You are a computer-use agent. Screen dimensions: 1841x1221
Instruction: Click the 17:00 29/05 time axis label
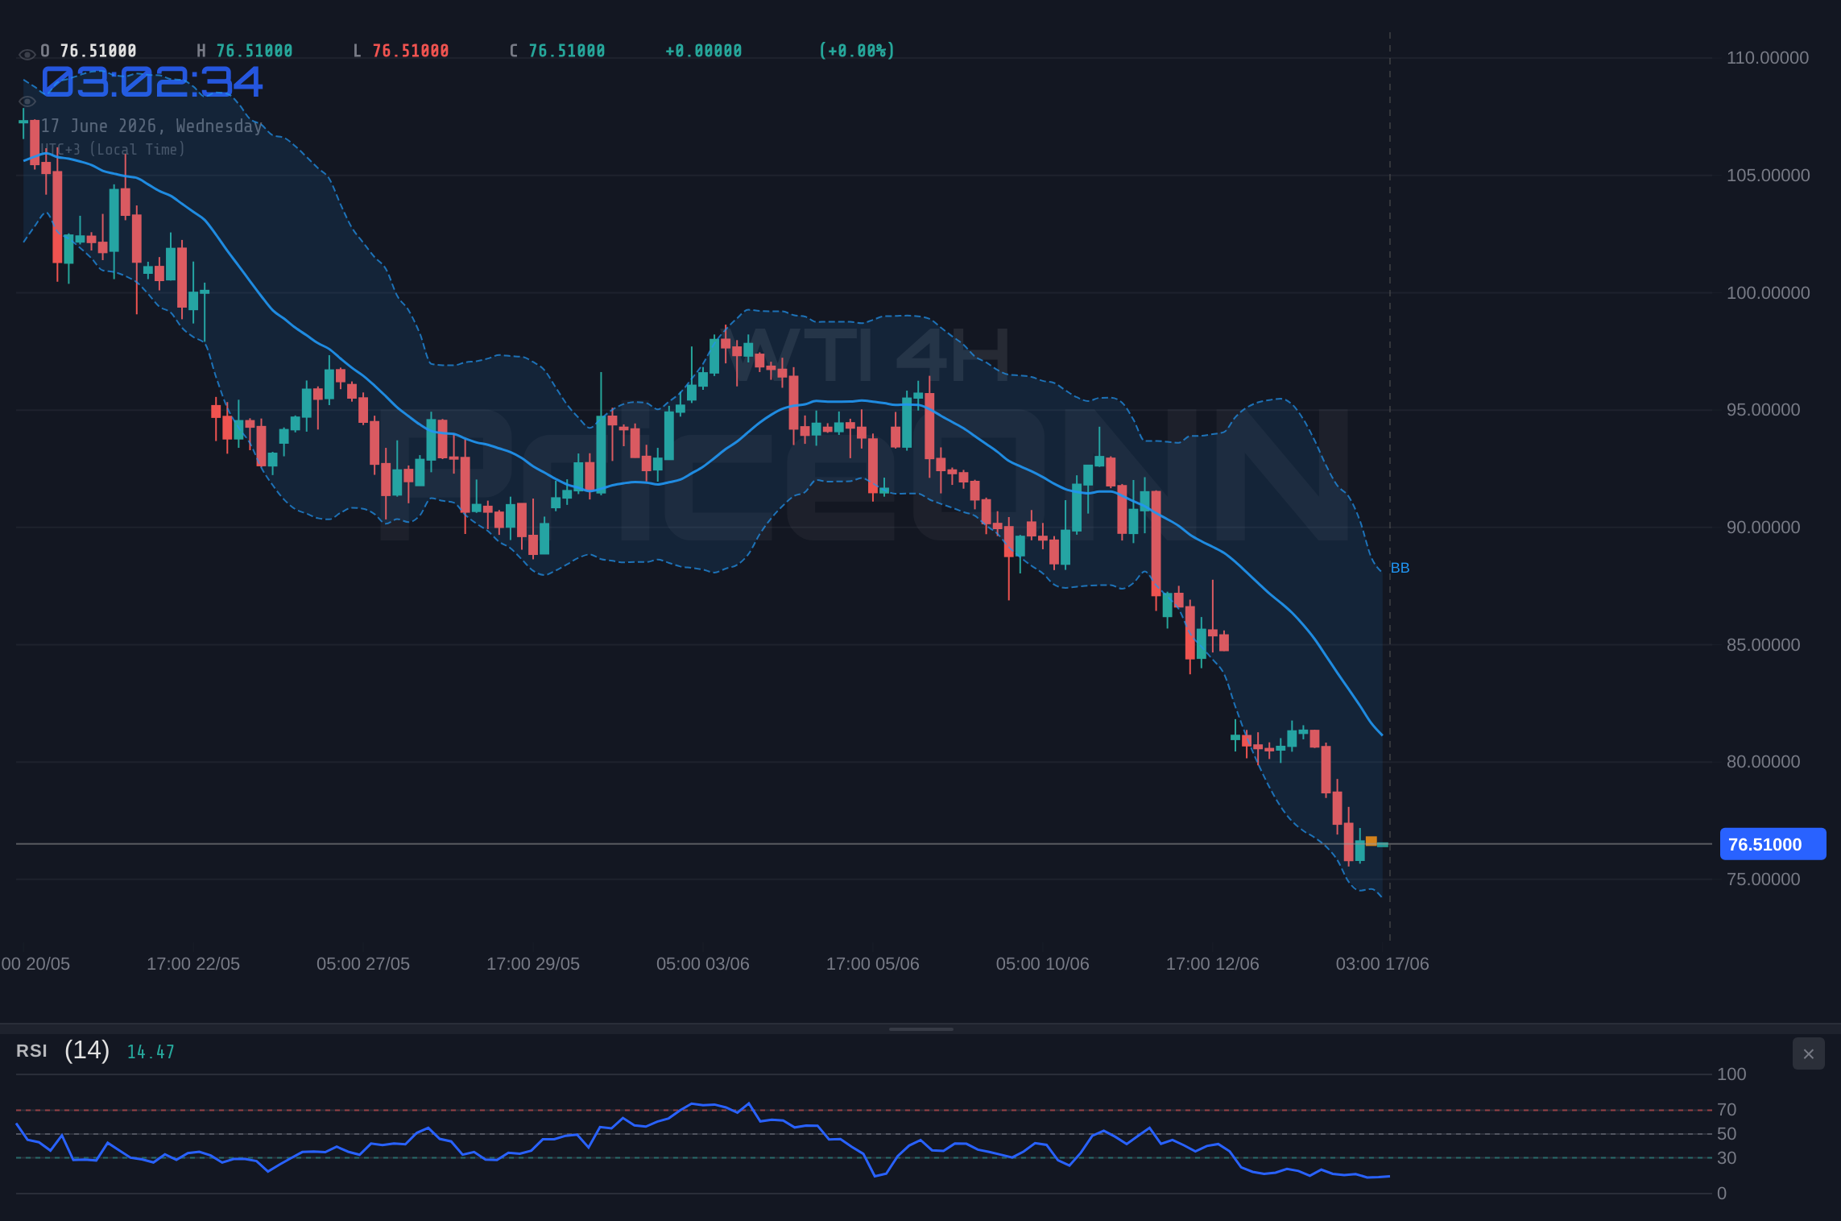[533, 964]
